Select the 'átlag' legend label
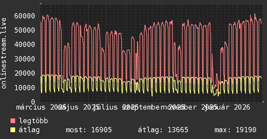This screenshot has width=267, height=139. coord(29,130)
